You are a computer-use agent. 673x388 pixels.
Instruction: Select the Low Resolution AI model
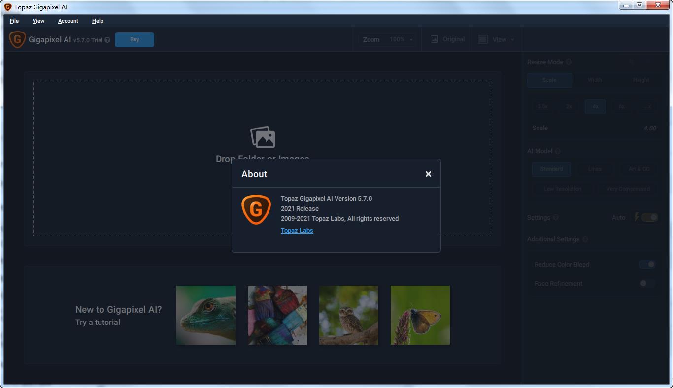point(563,189)
